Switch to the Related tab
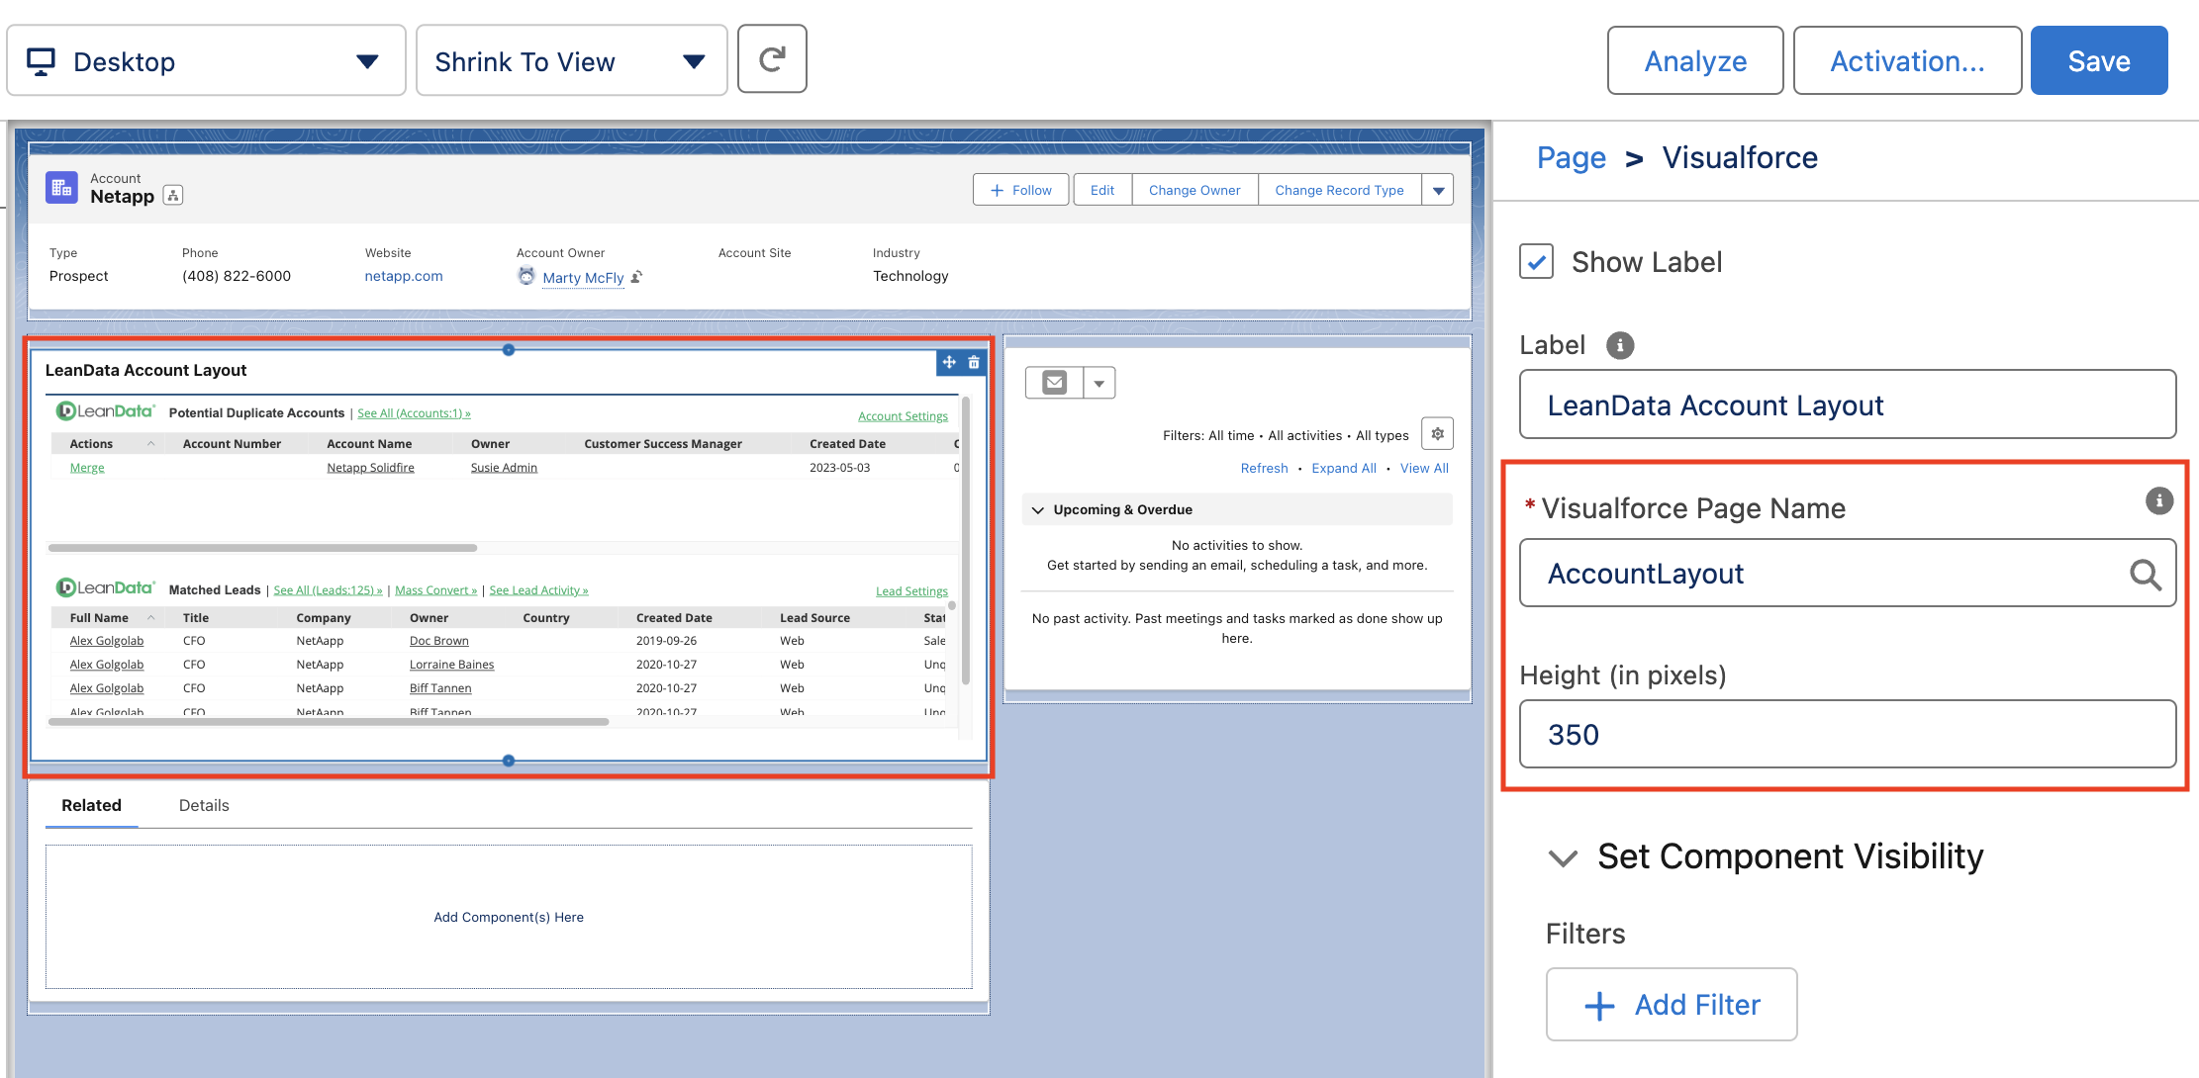Image resolution: width=2199 pixels, height=1078 pixels. [91, 805]
